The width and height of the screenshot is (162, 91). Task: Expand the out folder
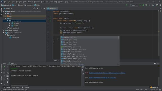[6, 16]
